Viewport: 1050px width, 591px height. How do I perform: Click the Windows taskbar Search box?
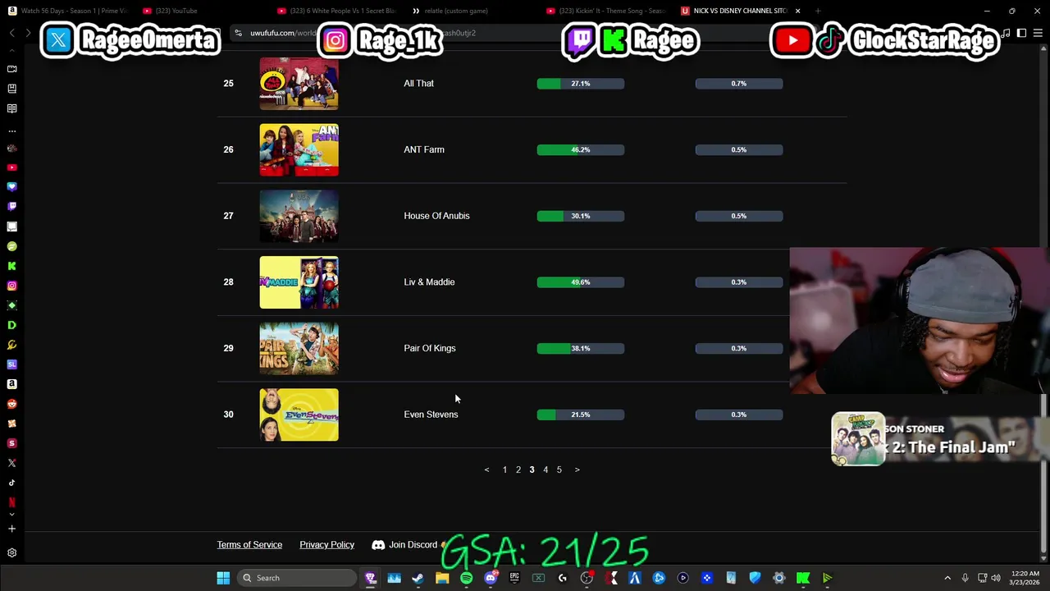click(299, 578)
